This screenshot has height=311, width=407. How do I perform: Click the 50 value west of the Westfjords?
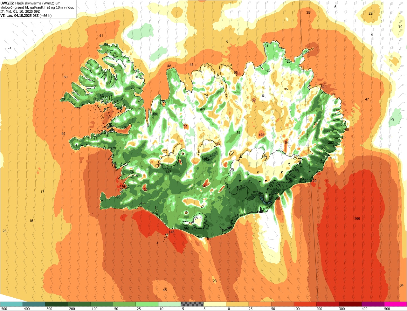point(66,77)
